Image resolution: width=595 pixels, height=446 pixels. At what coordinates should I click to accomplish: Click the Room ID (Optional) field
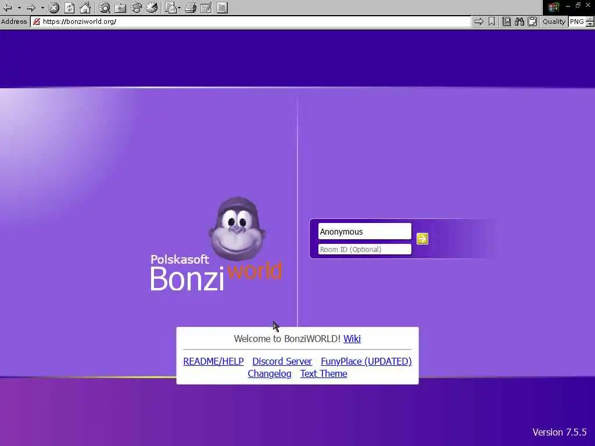coord(365,249)
